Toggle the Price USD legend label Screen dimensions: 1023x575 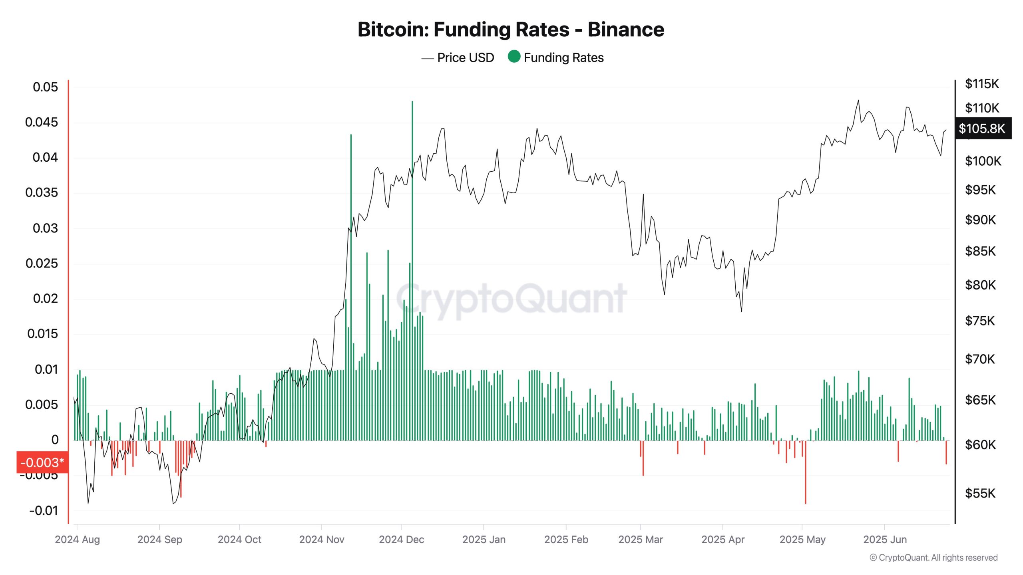tap(466, 57)
